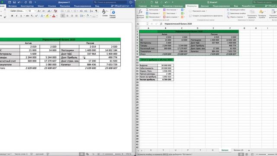Image resolution: width=277 pixels, height=156 pixels.
Task: Open the Финансовые functions dropdown
Action: coord(153,17)
